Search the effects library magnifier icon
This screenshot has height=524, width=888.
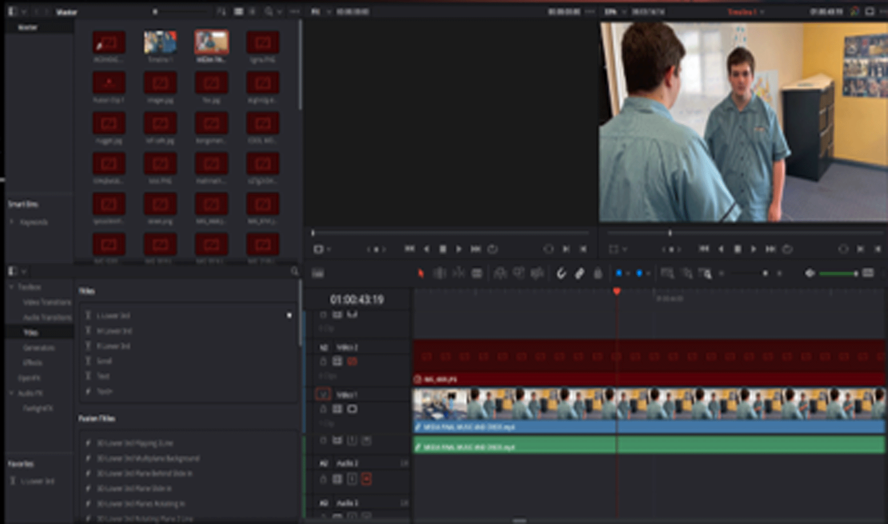pyautogui.click(x=294, y=271)
